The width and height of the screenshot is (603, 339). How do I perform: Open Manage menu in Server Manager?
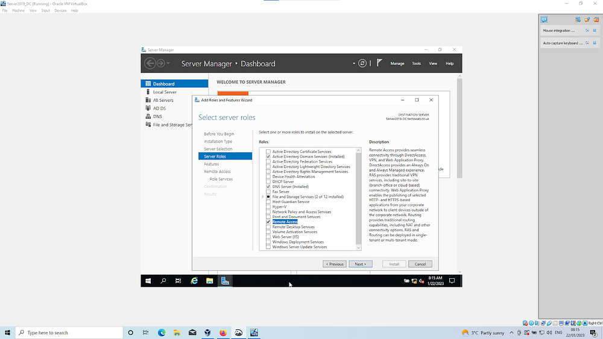tap(397, 63)
